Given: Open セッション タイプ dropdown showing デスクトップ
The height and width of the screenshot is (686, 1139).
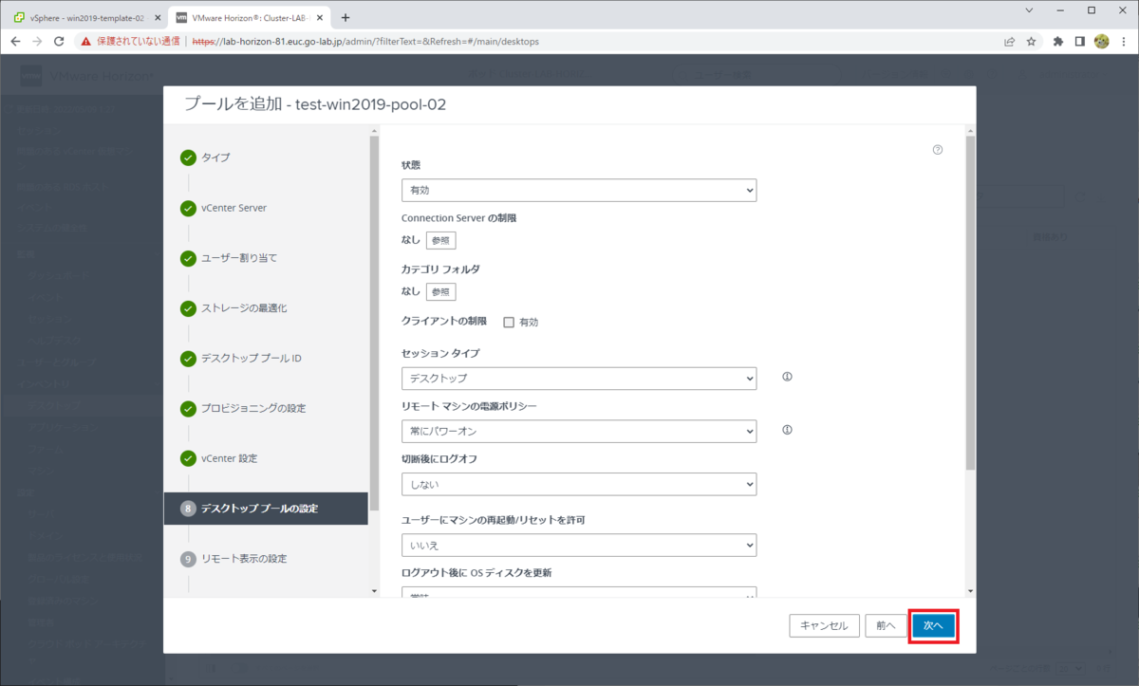Looking at the screenshot, I should [x=579, y=379].
